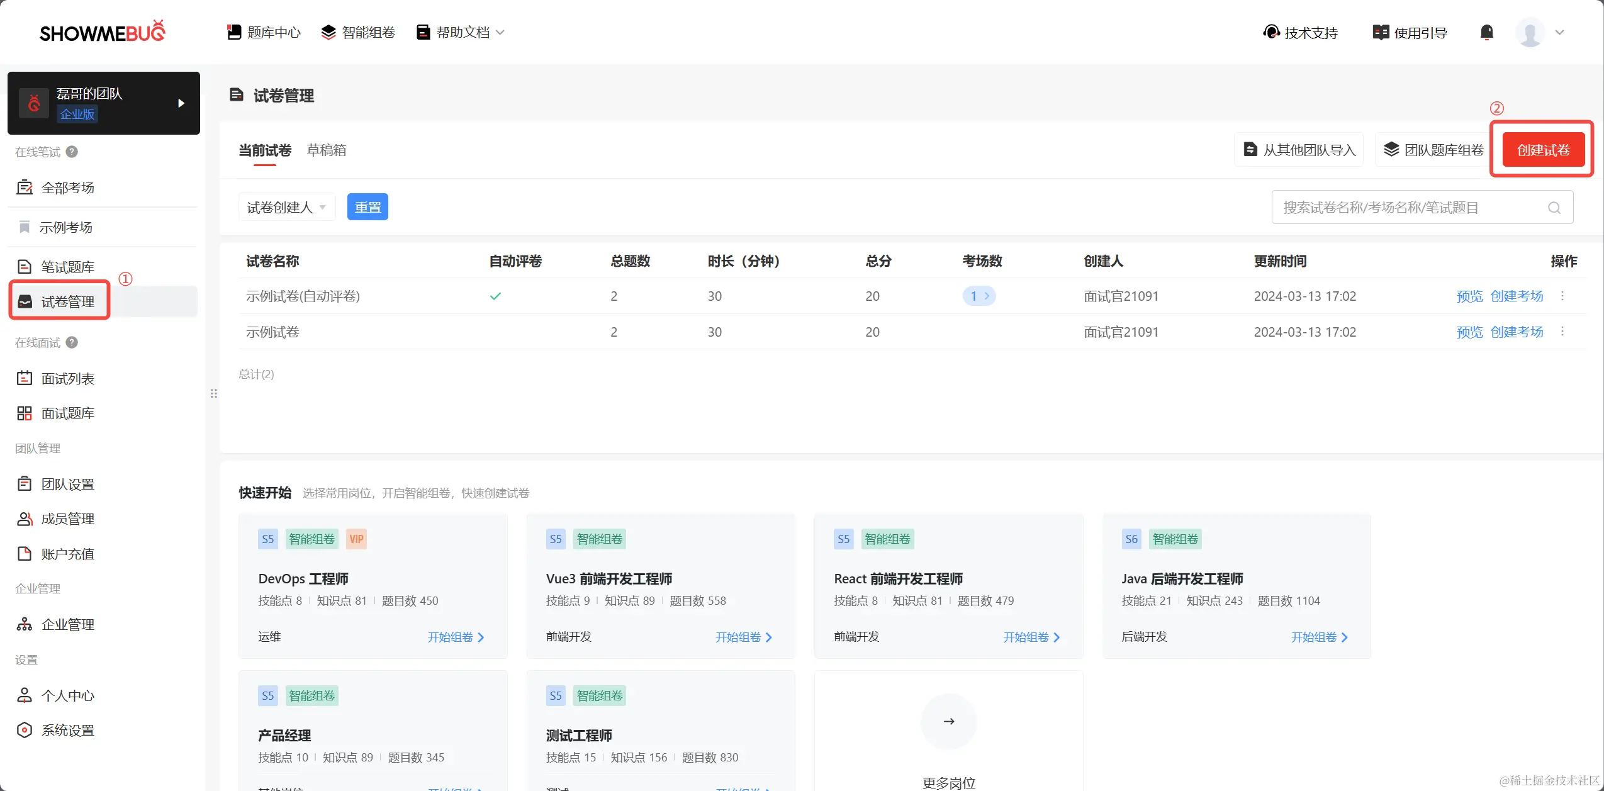Click the red 创建试卷 button

[x=1543, y=150]
